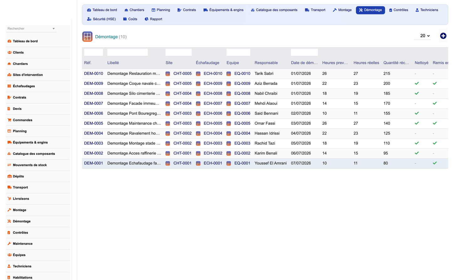Image resolution: width=453 pixels, height=280 pixels.
Task: Click scaffold icon next to ECH-0007
Action: [x=198, y=104]
